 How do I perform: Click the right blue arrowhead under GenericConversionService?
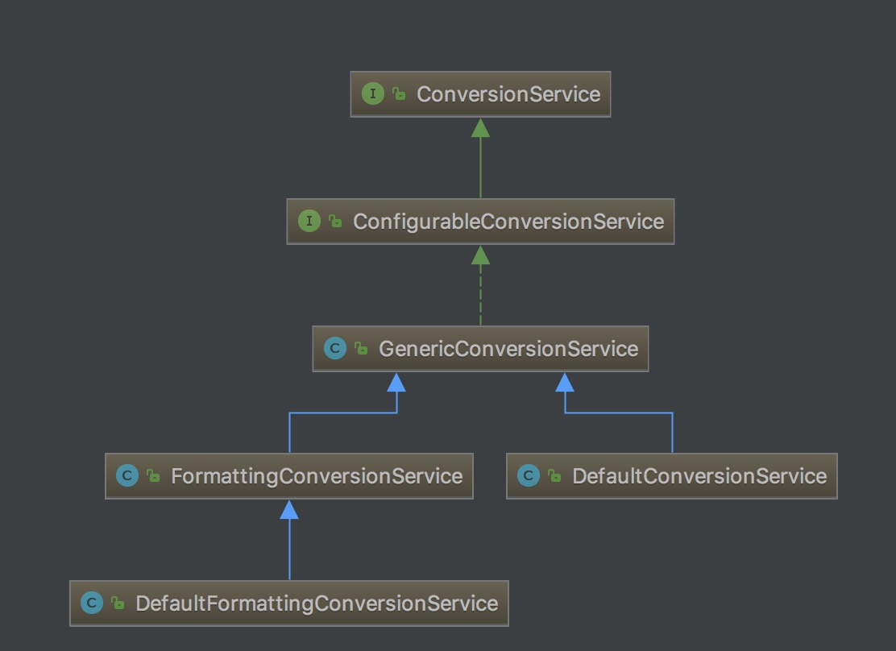click(565, 382)
